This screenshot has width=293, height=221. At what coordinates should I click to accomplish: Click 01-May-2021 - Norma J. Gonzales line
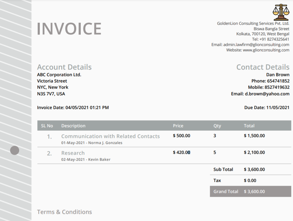92,143
